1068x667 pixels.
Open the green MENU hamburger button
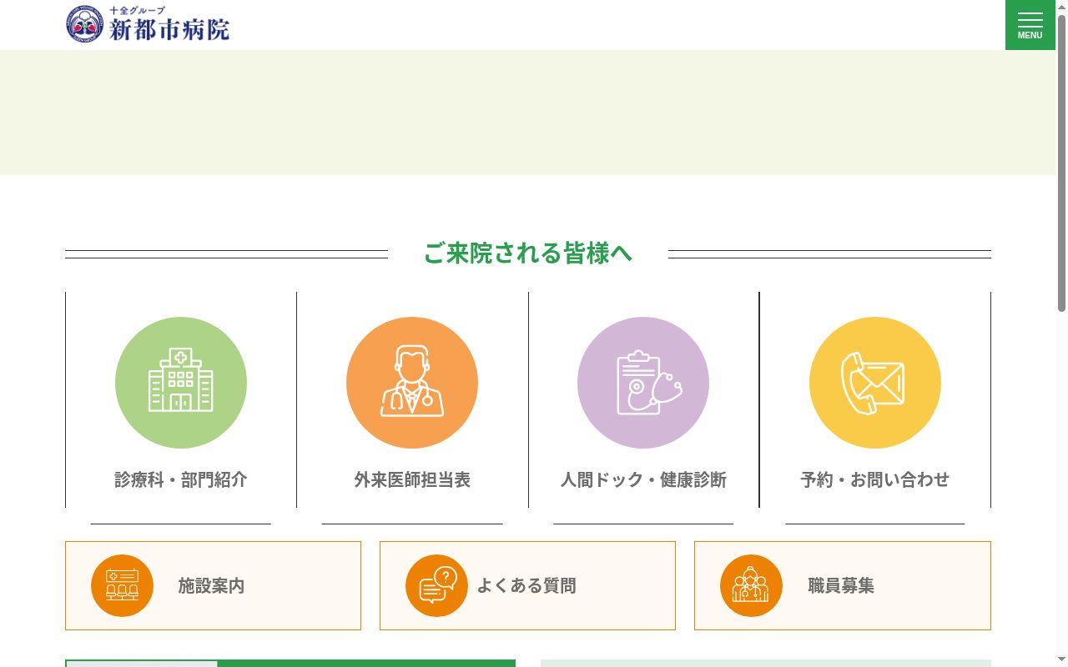pyautogui.click(x=1030, y=25)
